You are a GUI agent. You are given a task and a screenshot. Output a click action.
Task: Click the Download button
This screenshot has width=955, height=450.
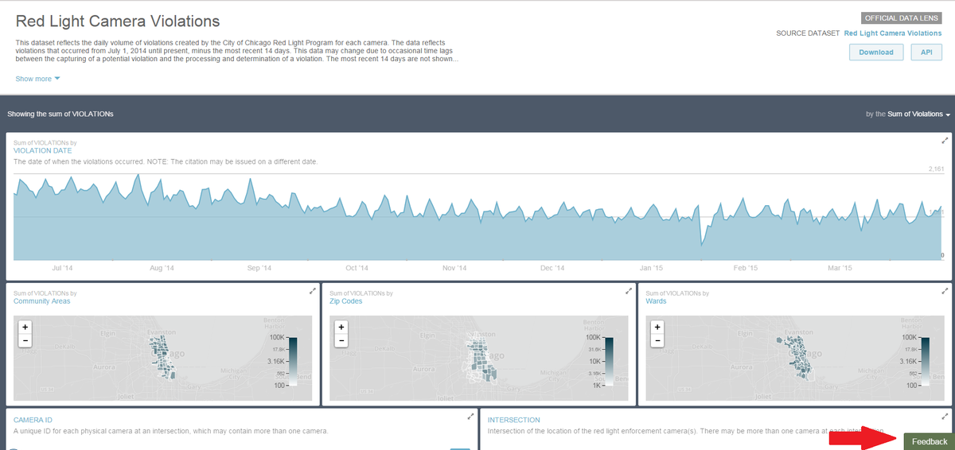coord(877,52)
